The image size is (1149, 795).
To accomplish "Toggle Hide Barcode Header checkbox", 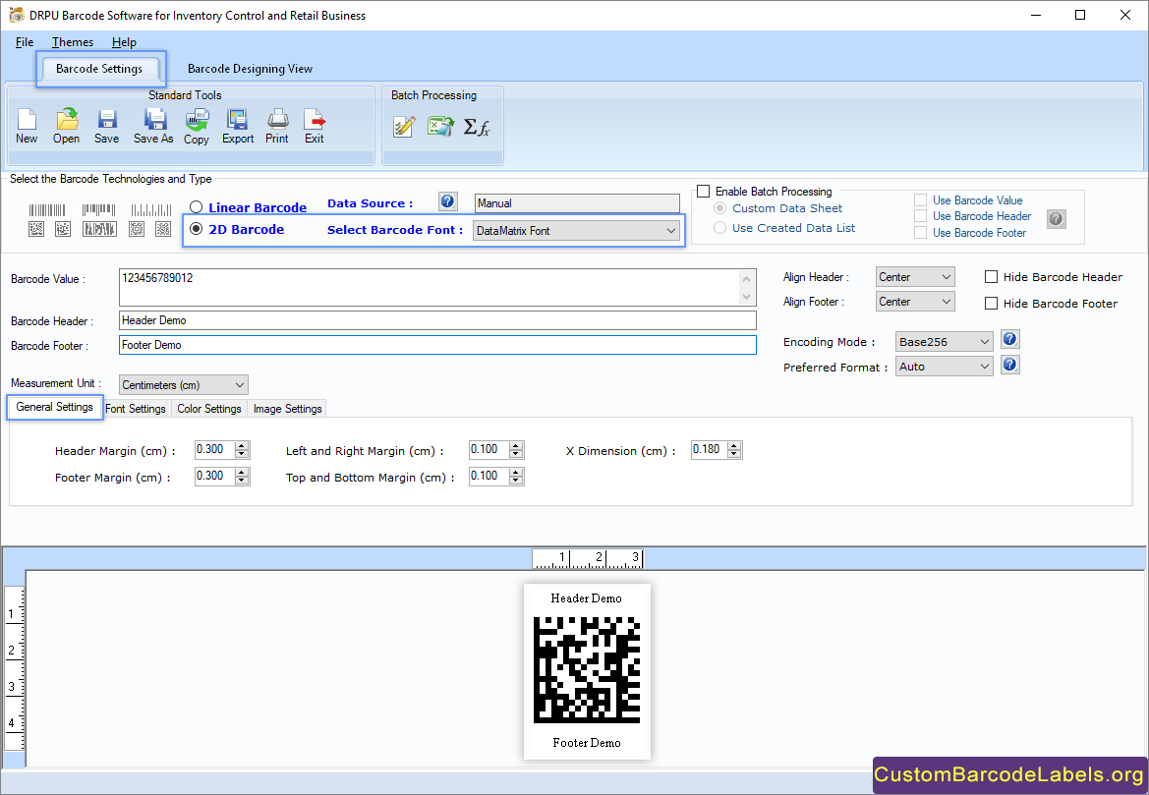I will click(992, 277).
